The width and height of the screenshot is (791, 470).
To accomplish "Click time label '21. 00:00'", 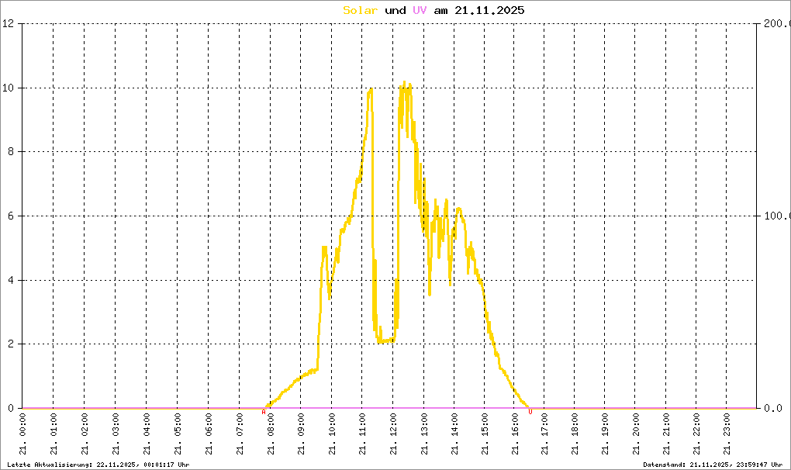I will coord(22,434).
